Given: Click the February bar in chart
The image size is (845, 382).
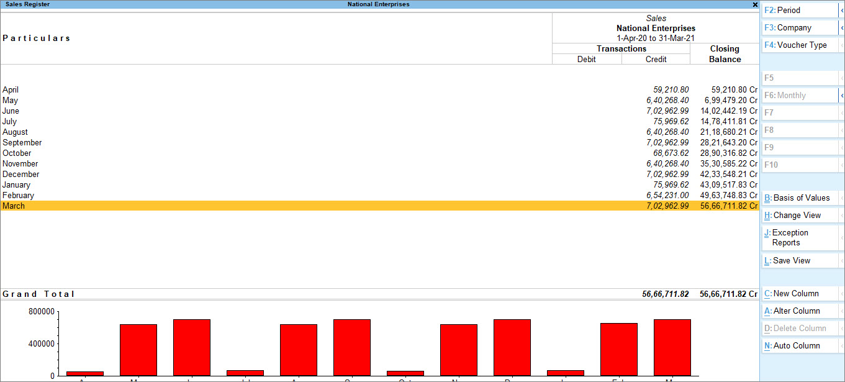Looking at the screenshot, I should [x=619, y=350].
